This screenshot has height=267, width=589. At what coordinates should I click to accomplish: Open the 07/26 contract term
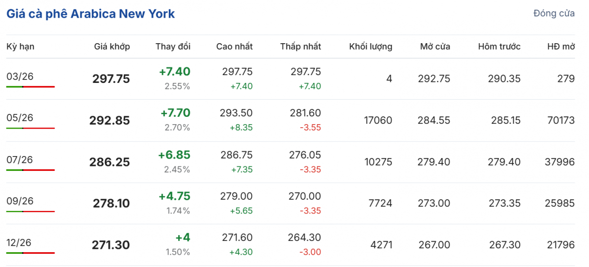click(20, 160)
